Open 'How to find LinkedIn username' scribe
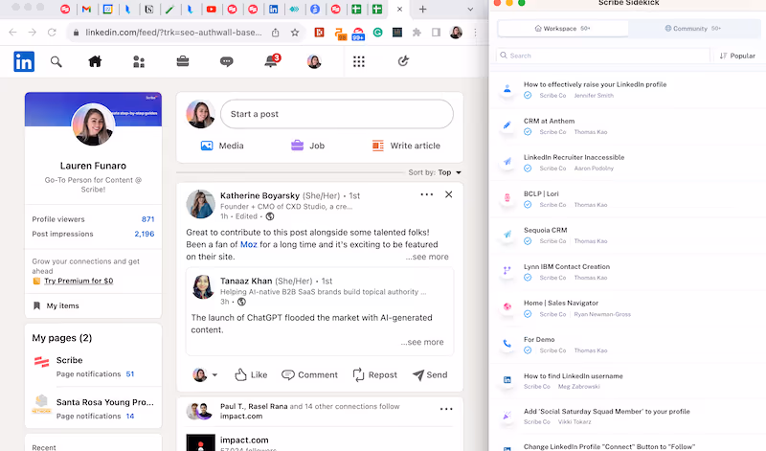This screenshot has width=766, height=451. (573, 375)
